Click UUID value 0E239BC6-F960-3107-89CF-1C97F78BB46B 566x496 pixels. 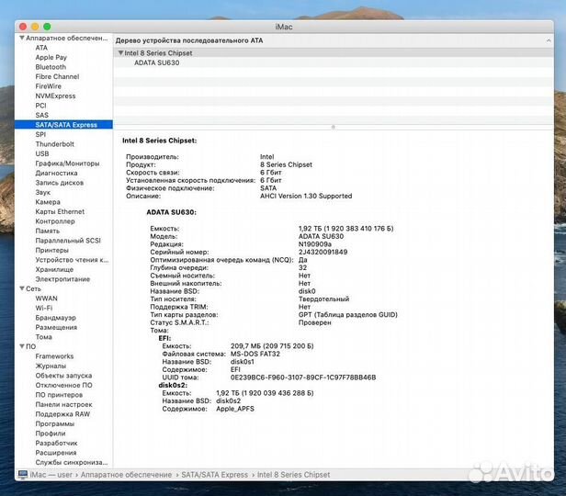pyautogui.click(x=303, y=378)
